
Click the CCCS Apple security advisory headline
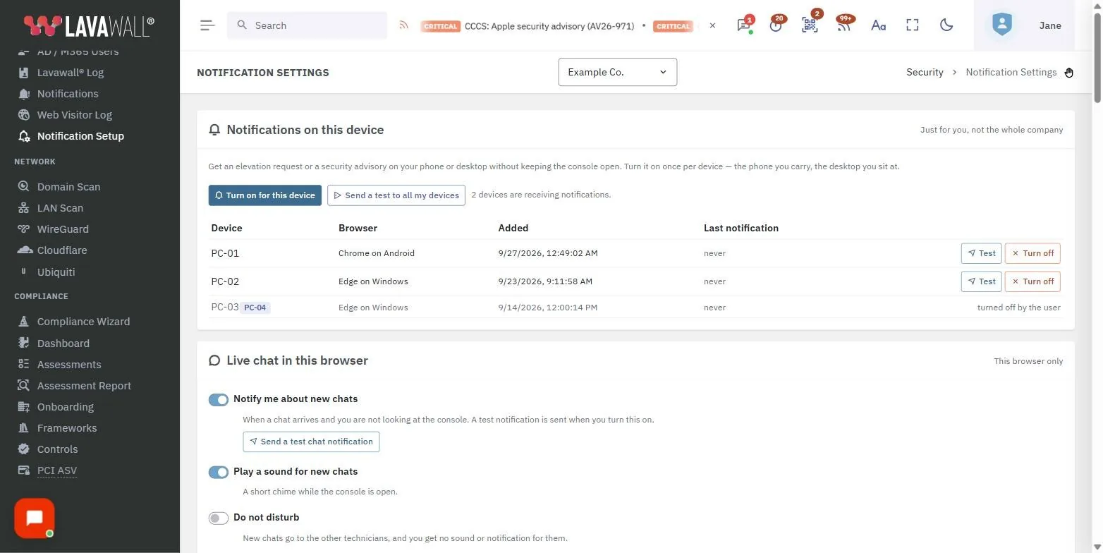click(549, 26)
